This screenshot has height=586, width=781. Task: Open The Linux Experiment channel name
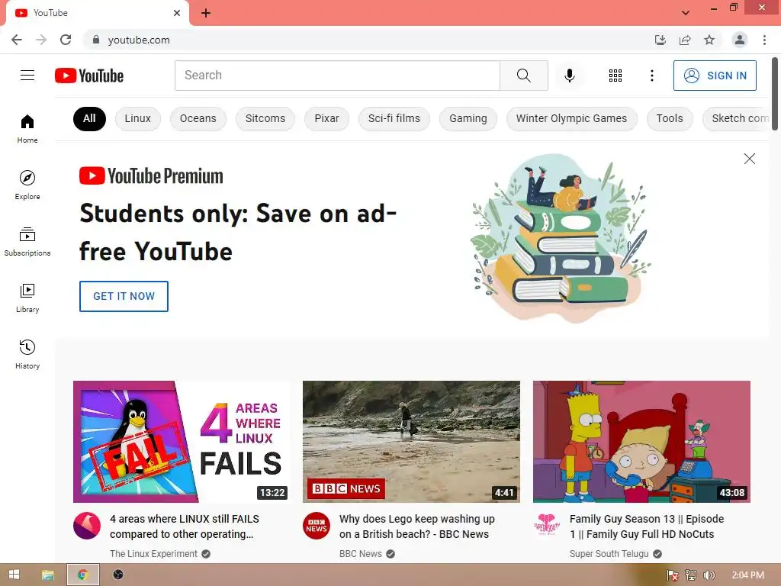pos(153,554)
